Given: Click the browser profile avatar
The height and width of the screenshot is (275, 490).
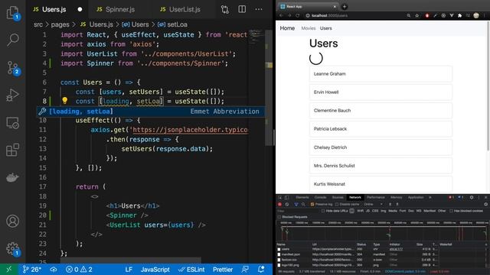Looking at the screenshot, I should pyautogui.click(x=476, y=15).
